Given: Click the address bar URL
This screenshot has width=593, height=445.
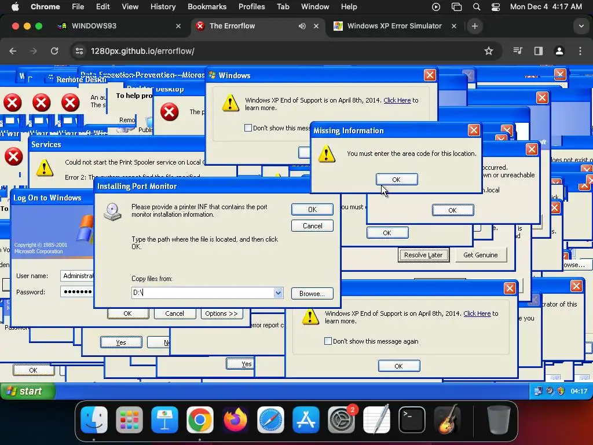Looking at the screenshot, I should [142, 51].
